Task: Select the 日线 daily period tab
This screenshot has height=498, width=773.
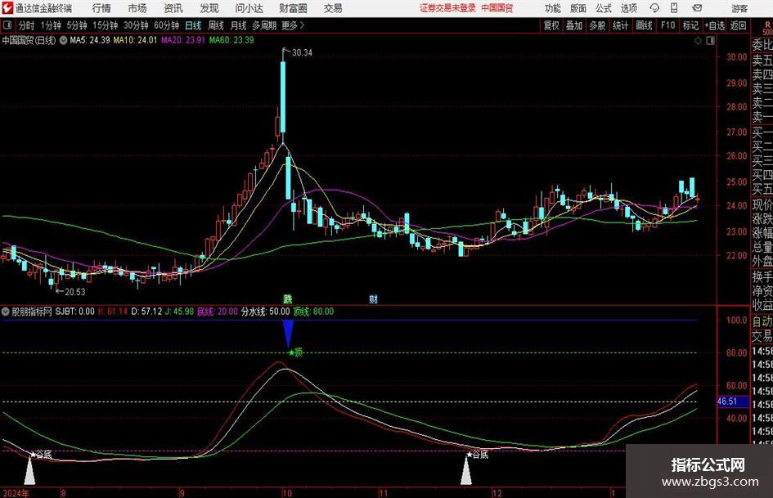Action: tap(193, 25)
